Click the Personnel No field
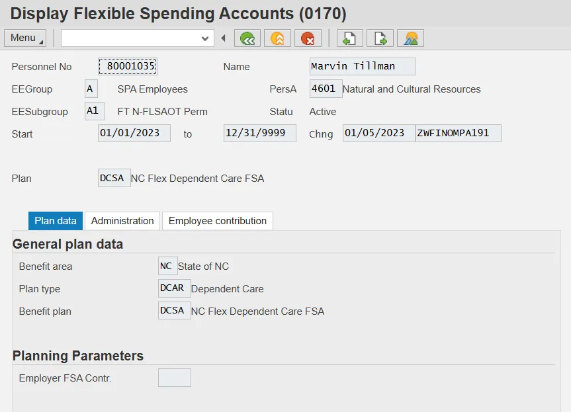This screenshot has width=571, height=412. click(x=128, y=66)
